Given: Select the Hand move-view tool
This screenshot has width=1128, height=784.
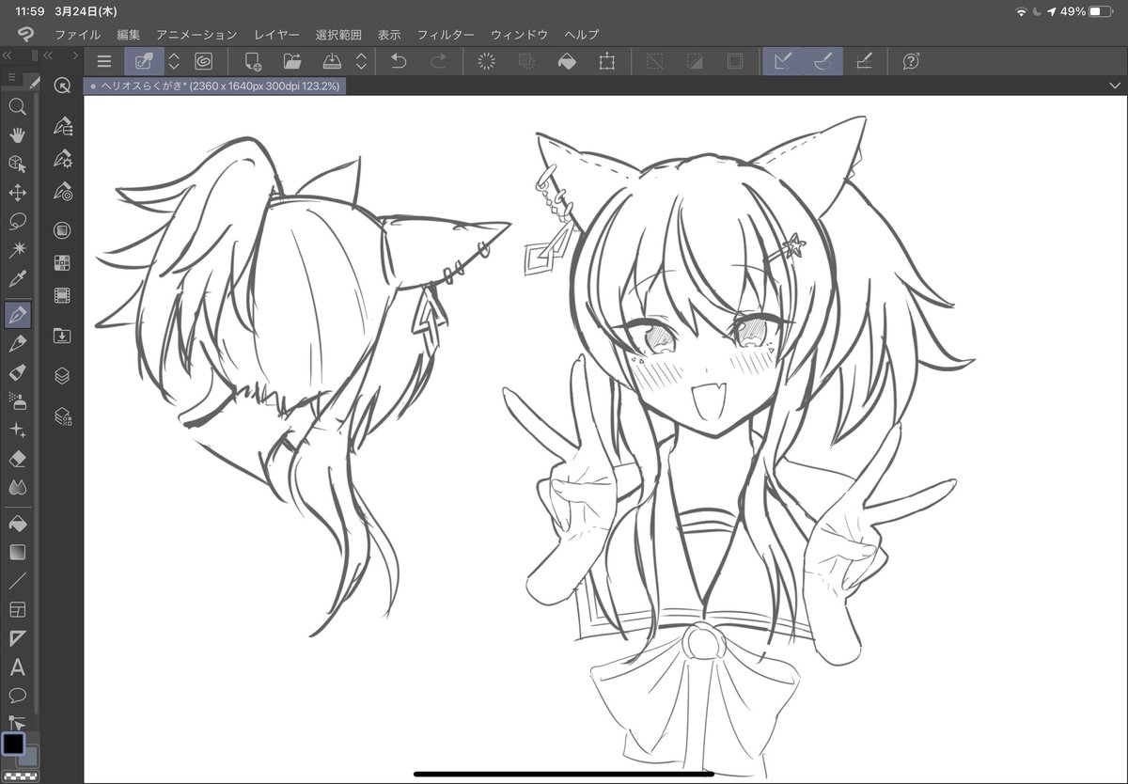Looking at the screenshot, I should [x=17, y=135].
